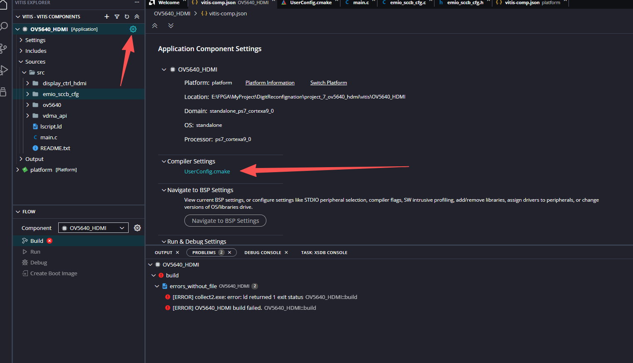Collapse the Navigate to BSP Settings section header
The image size is (633, 363).
[164, 190]
